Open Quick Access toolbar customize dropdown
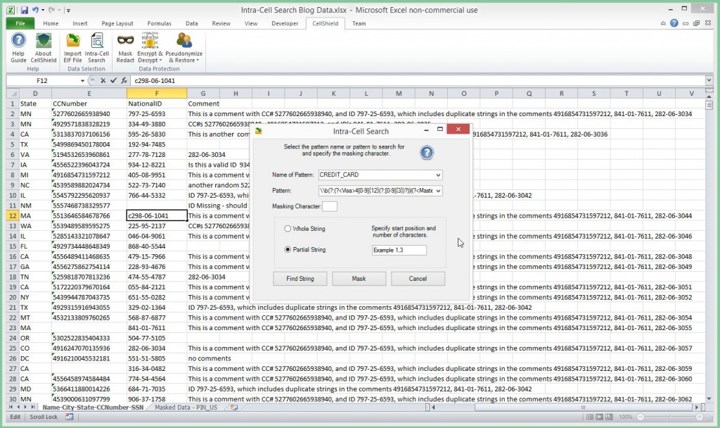This screenshot has height=428, width=720. click(68, 10)
